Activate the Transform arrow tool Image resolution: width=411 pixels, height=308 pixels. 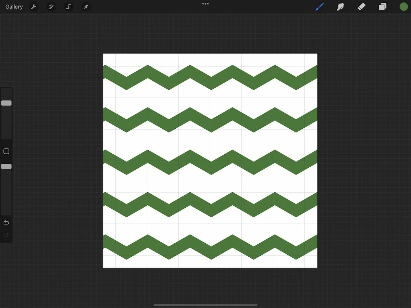(x=86, y=7)
